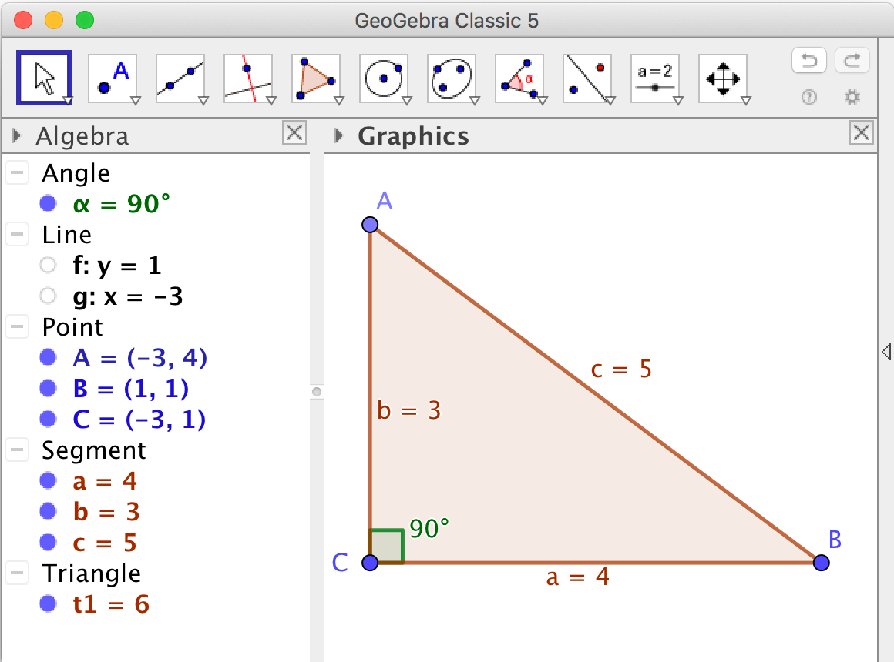Close the Algebra view panel
Viewport: 894px width, 662px height.
294,132
